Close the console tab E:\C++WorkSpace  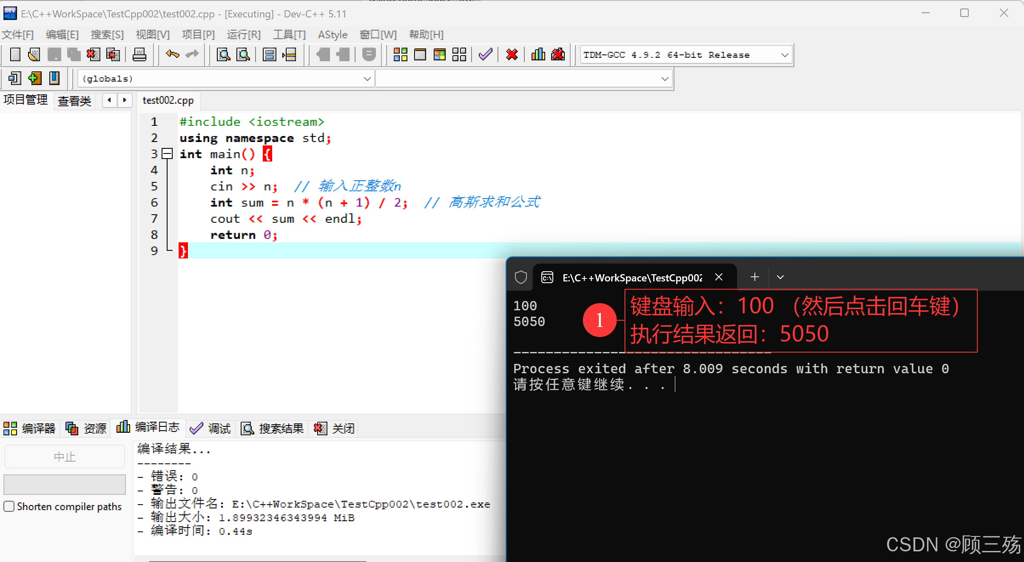719,277
